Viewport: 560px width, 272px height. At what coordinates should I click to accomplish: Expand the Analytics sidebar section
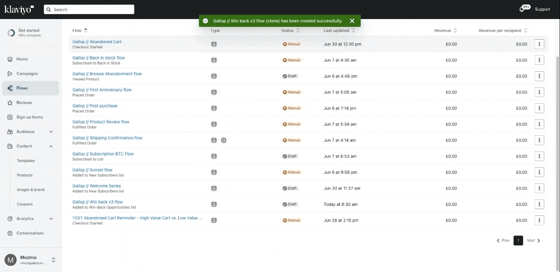51,219
